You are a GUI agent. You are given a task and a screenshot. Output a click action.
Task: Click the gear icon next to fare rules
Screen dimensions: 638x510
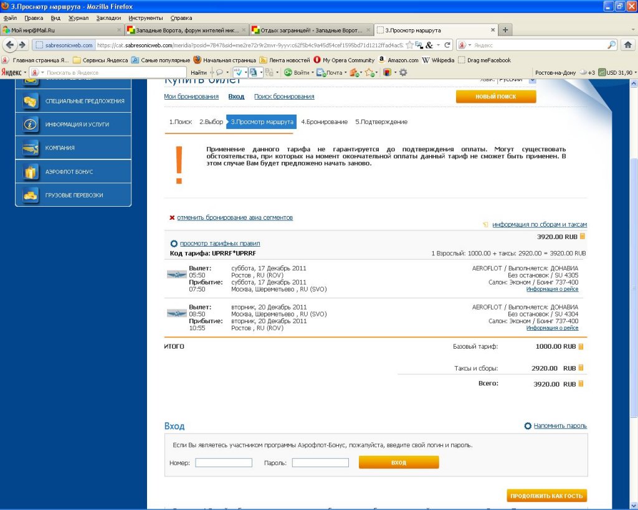pos(174,243)
